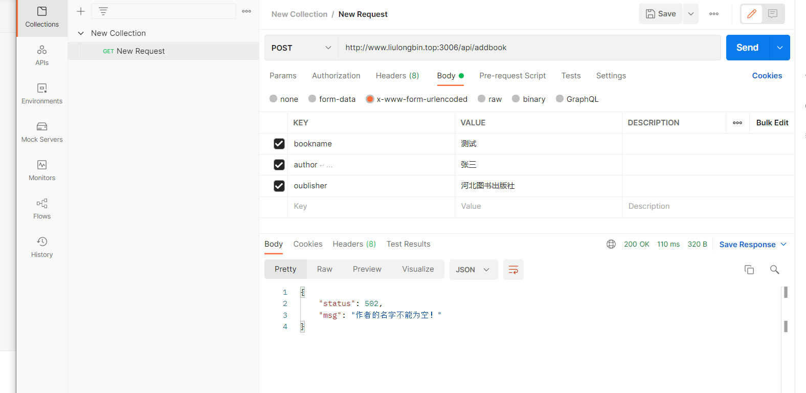The height and width of the screenshot is (393, 806).
Task: Collapse the New Collection tree item
Action: (81, 33)
